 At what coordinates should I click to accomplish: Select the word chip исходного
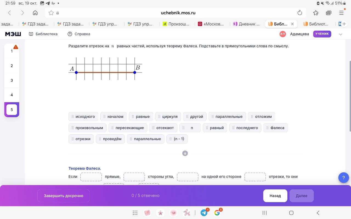click(x=83, y=117)
